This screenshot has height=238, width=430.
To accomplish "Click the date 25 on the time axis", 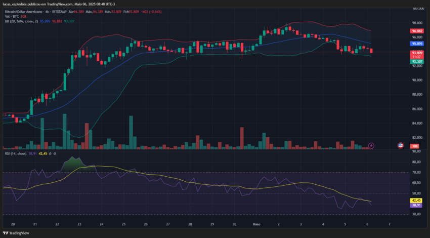I will [x=123, y=224].
